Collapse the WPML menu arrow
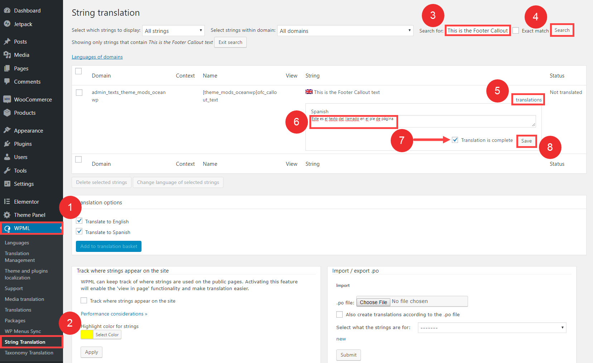The width and height of the screenshot is (593, 363). pyautogui.click(x=61, y=228)
